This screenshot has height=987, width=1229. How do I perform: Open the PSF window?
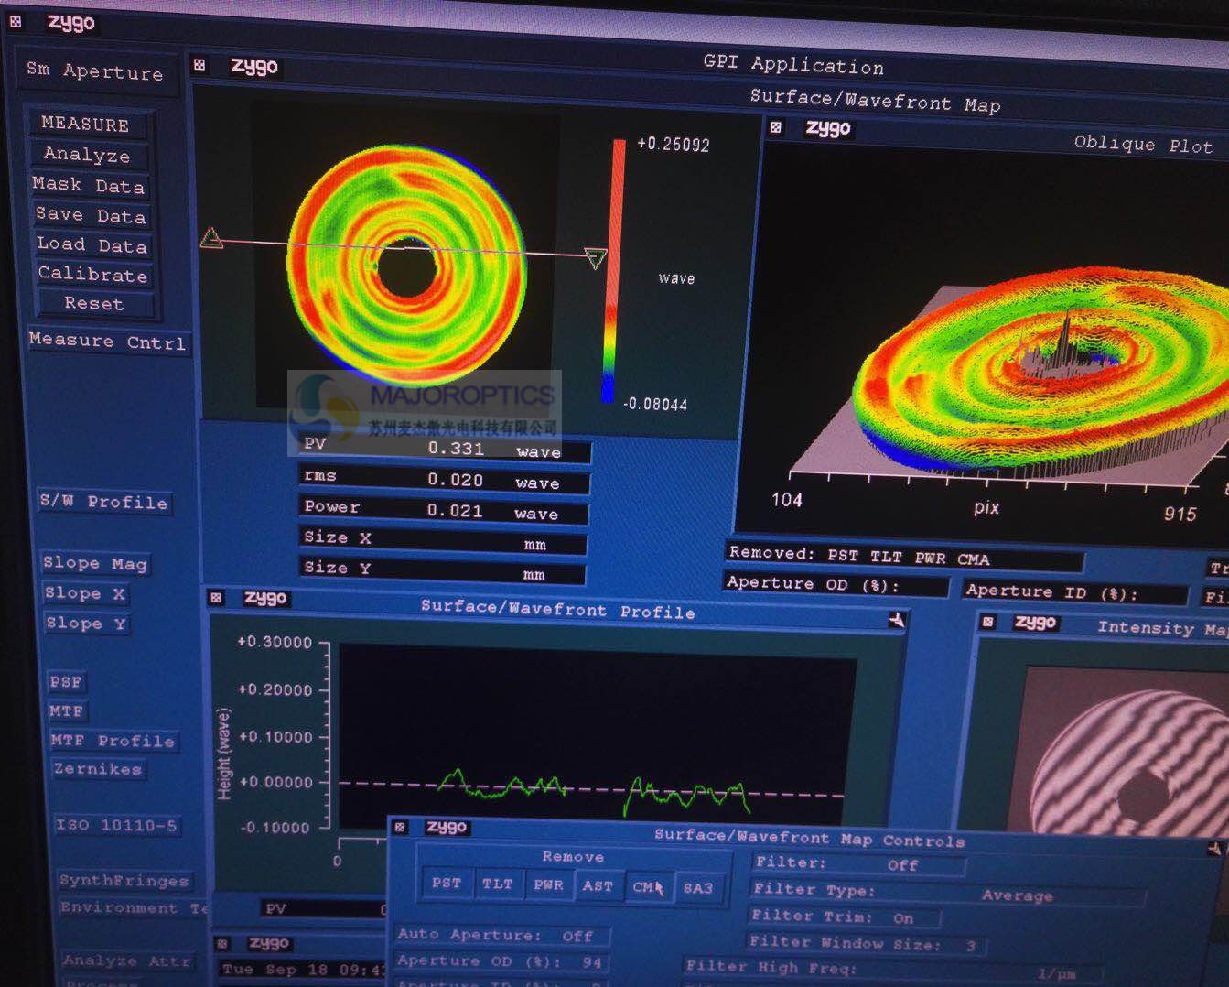(66, 682)
